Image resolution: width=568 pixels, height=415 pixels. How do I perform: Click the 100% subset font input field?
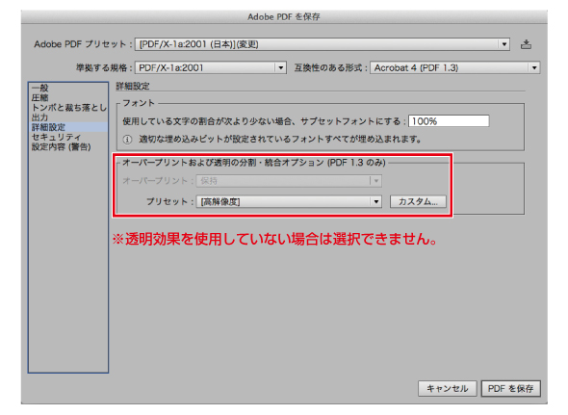coord(449,121)
